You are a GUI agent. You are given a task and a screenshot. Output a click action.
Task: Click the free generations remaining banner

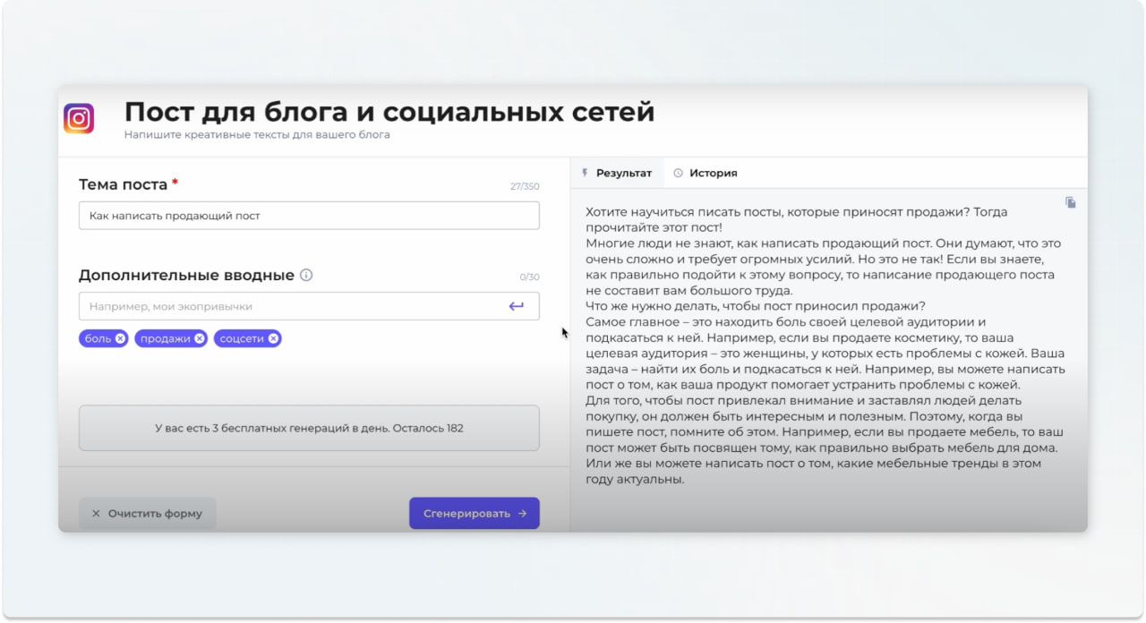[x=309, y=428]
